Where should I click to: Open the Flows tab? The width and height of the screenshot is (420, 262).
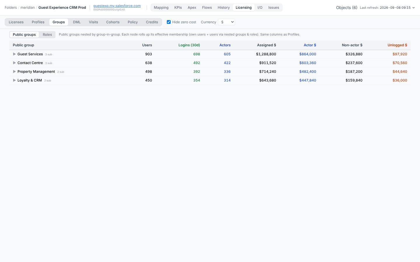(x=207, y=8)
